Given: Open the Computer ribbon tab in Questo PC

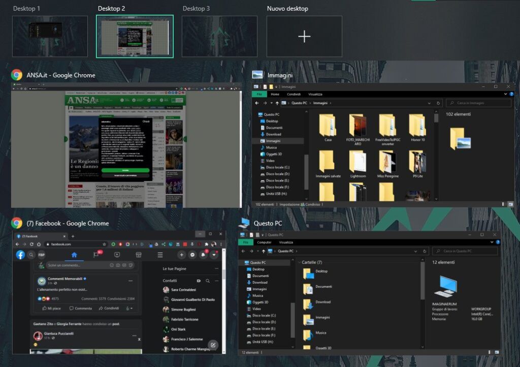Looking at the screenshot, I should pyautogui.click(x=264, y=242).
